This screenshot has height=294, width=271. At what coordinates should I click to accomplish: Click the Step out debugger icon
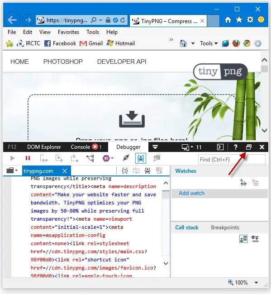click(x=75, y=158)
